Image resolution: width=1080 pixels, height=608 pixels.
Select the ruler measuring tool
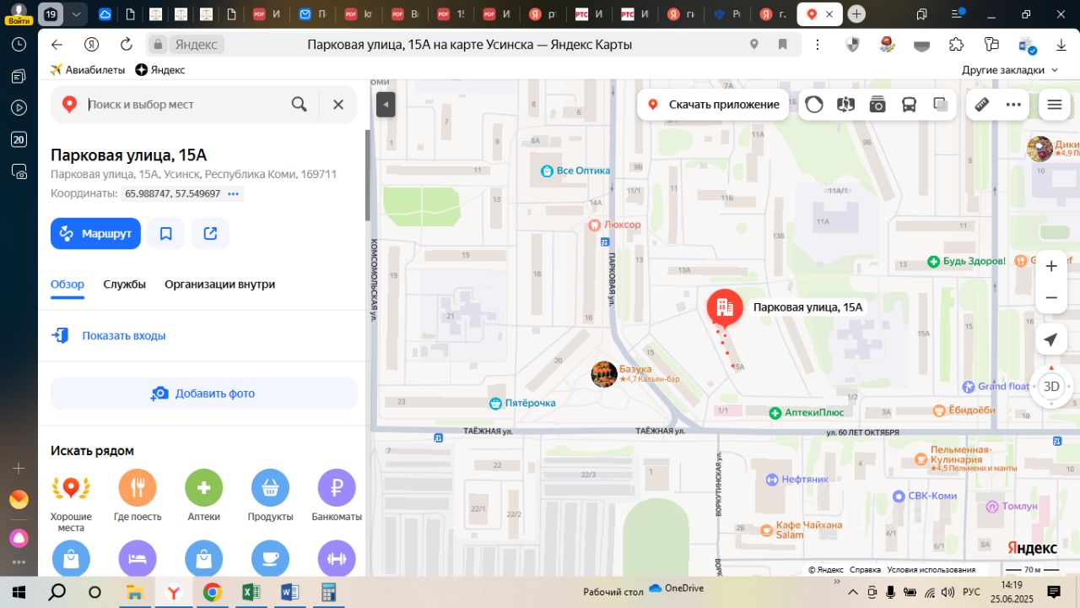pyautogui.click(x=981, y=105)
